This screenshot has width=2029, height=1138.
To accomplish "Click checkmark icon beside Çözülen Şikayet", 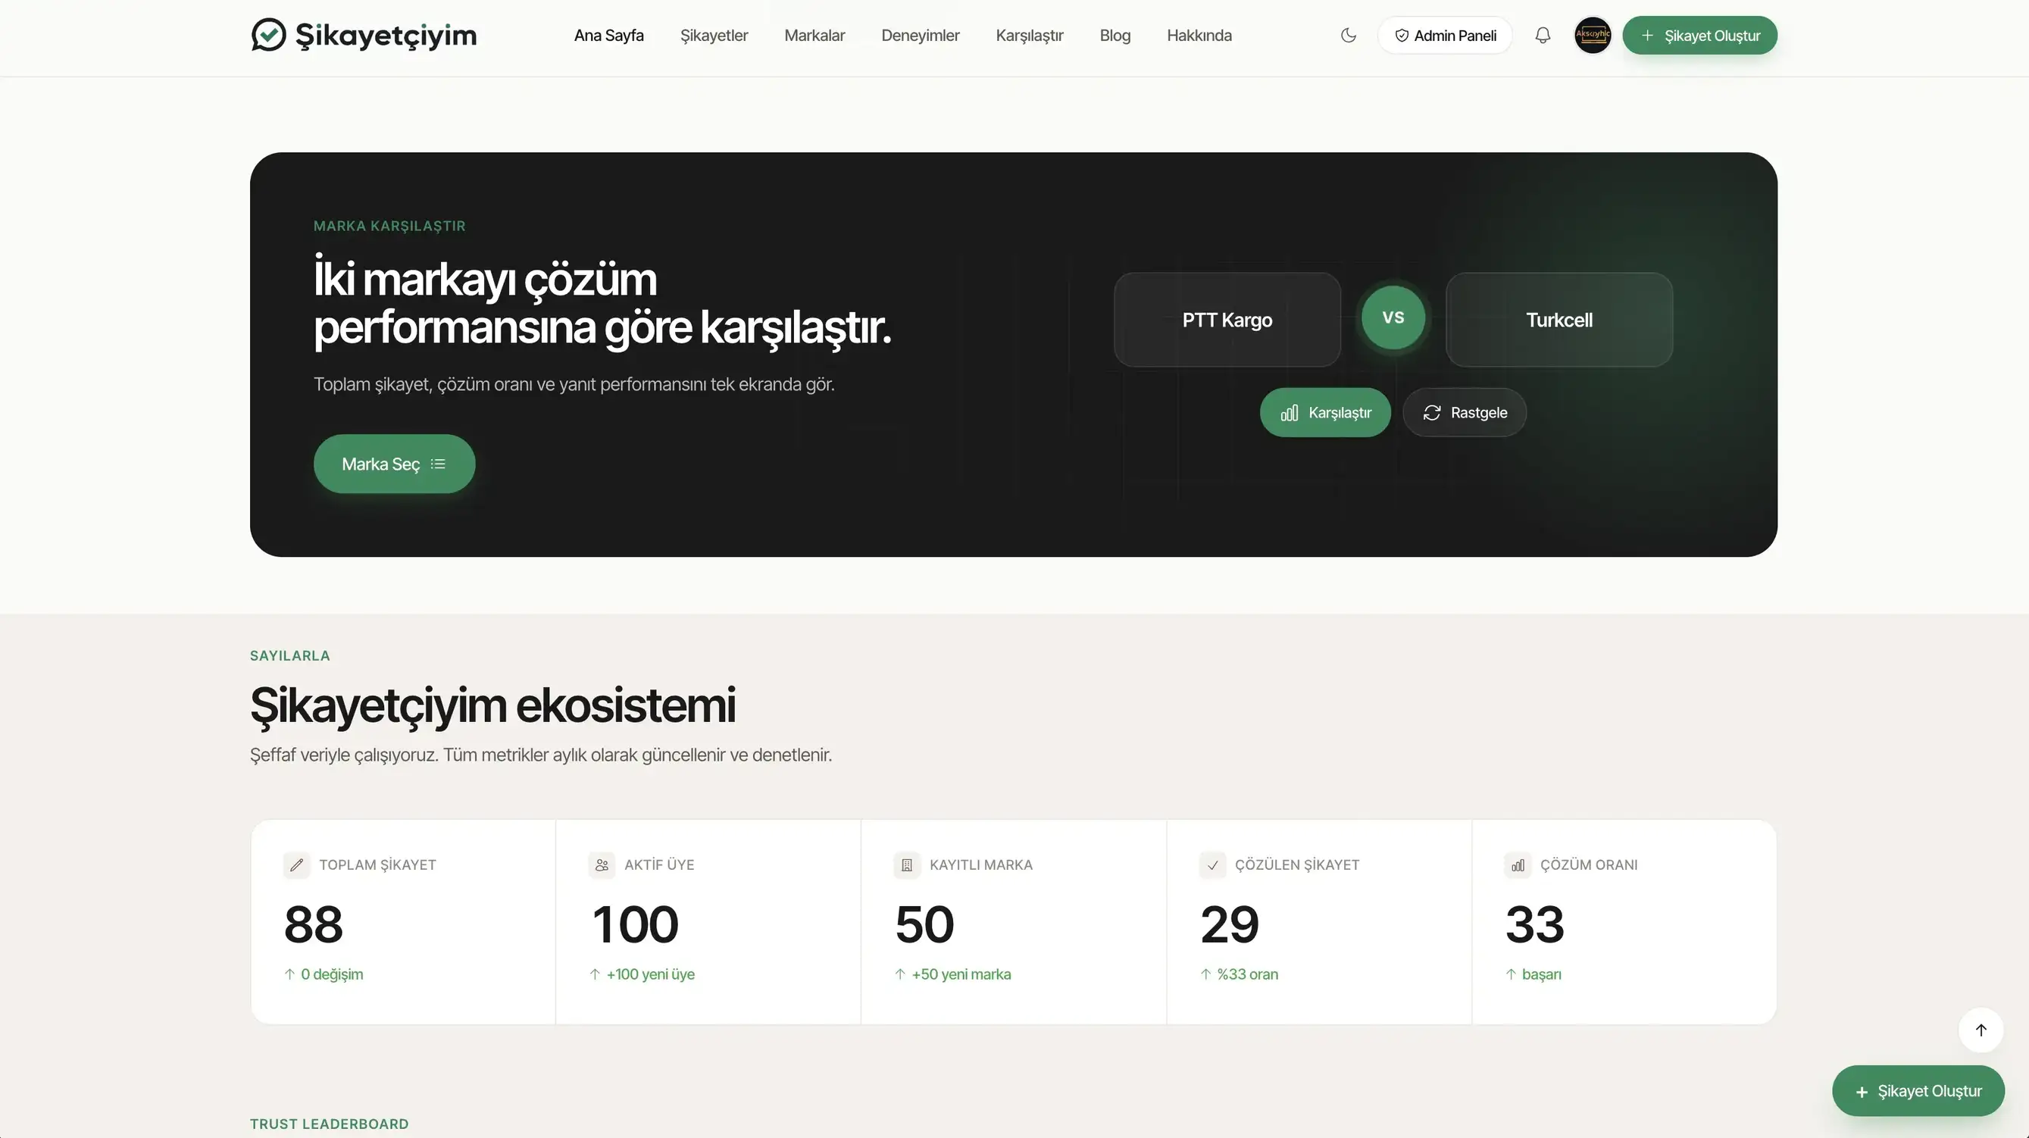I will click(x=1212, y=864).
